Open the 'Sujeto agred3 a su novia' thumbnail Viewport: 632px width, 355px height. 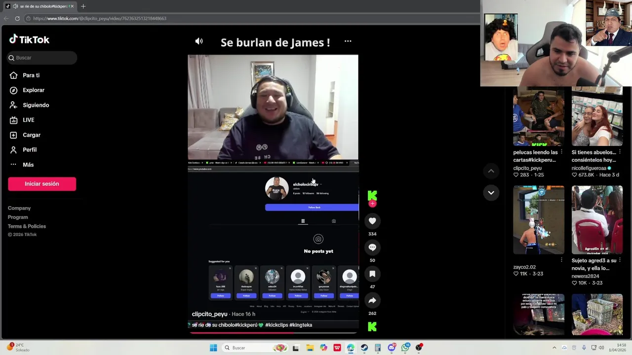click(597, 220)
